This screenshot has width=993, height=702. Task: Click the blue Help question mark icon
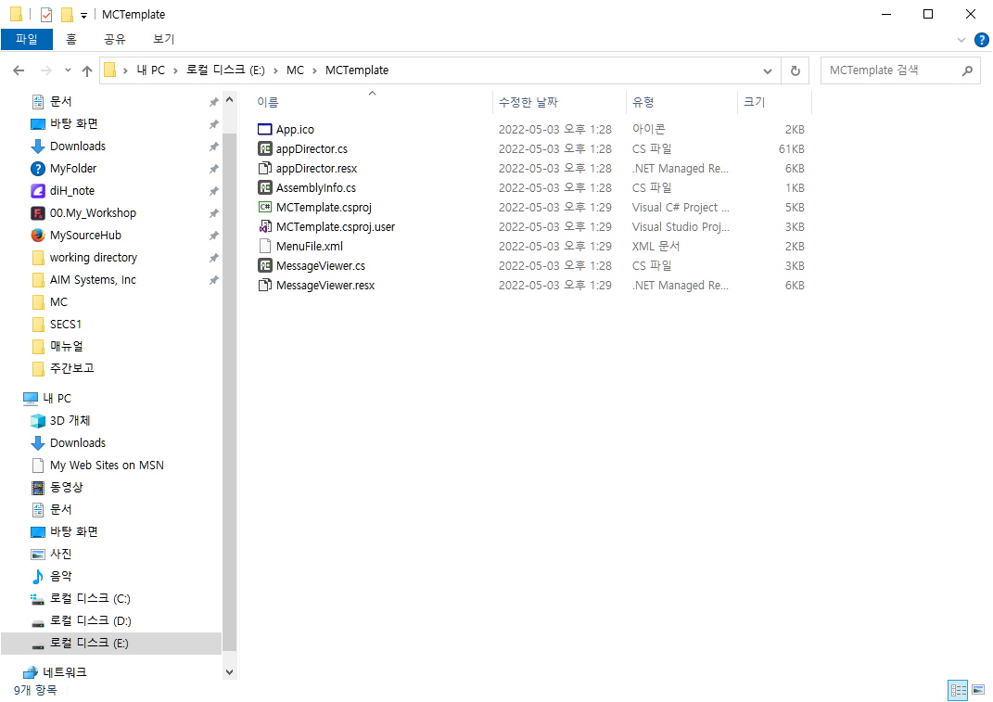point(981,39)
